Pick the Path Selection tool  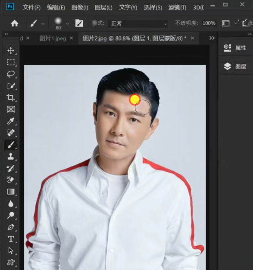click(11, 251)
